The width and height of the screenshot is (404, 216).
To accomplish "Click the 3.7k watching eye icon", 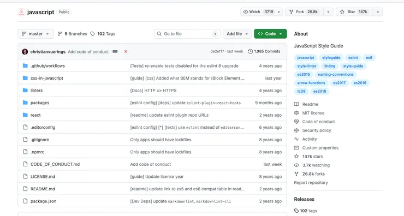I will coord(296,165).
